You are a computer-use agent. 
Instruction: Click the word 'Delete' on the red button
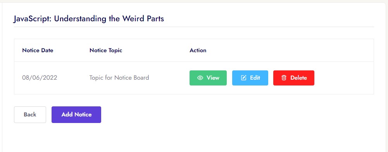click(x=299, y=78)
